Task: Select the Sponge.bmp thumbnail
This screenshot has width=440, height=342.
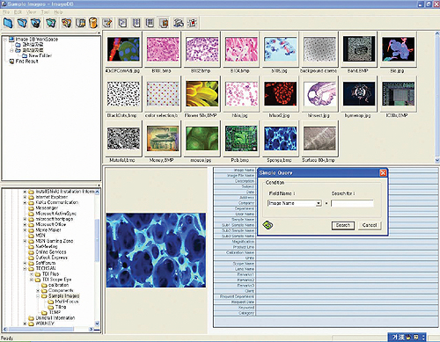Action: pyautogui.click(x=280, y=142)
